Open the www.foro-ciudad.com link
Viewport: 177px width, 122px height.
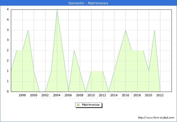click(156, 118)
